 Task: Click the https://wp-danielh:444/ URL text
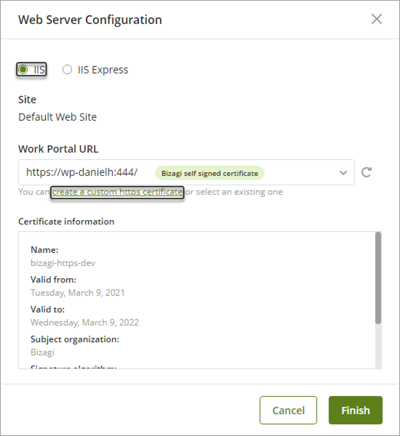[x=82, y=172]
